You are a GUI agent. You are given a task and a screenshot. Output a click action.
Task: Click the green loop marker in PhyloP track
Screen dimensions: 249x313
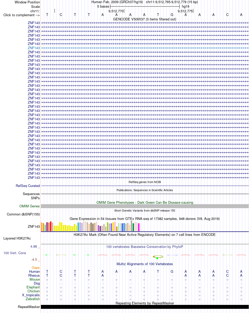click(158, 257)
